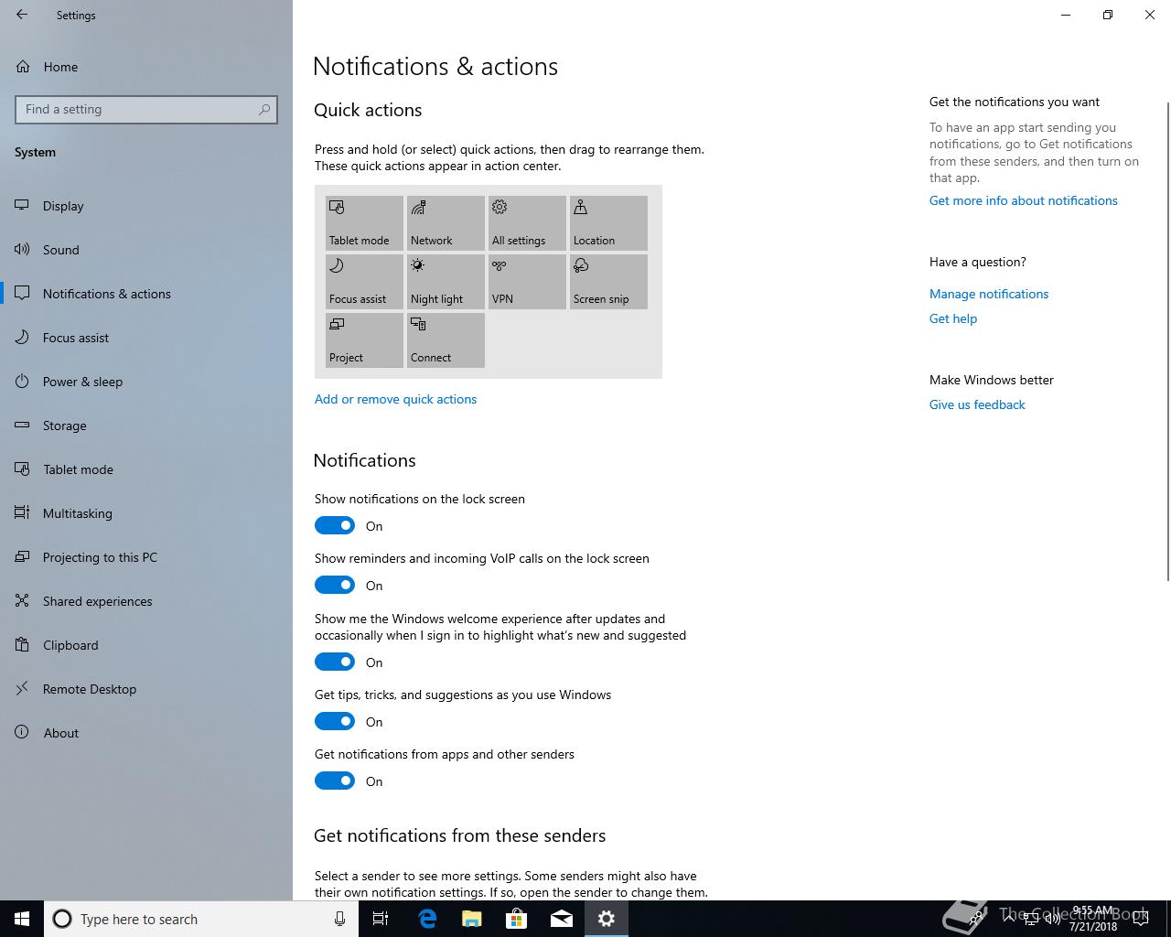This screenshot has height=937, width=1171.
Task: Click the volume speaker icon in the tray
Action: (1053, 919)
